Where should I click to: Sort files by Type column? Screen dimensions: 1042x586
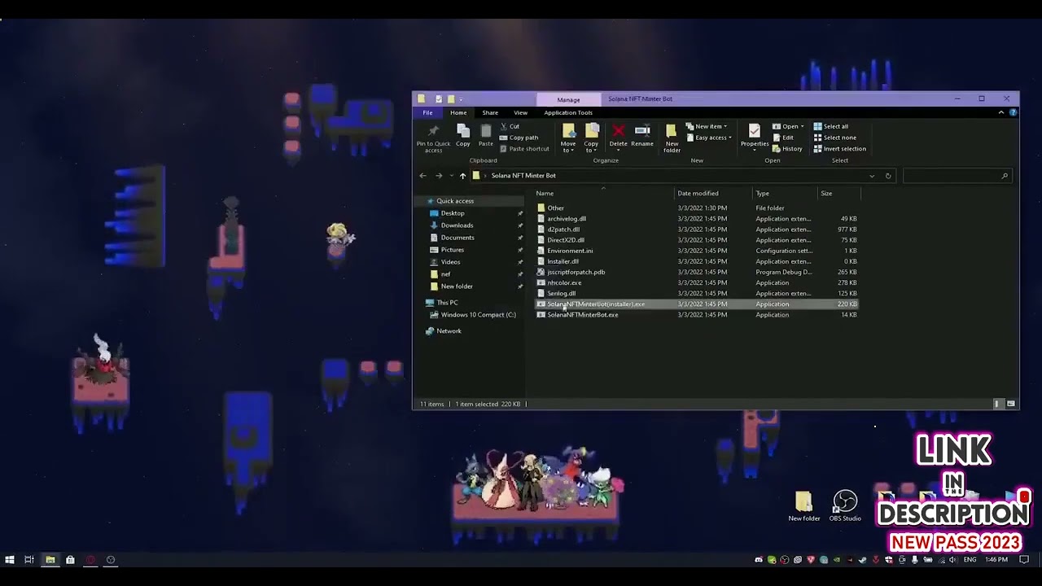[785, 193]
